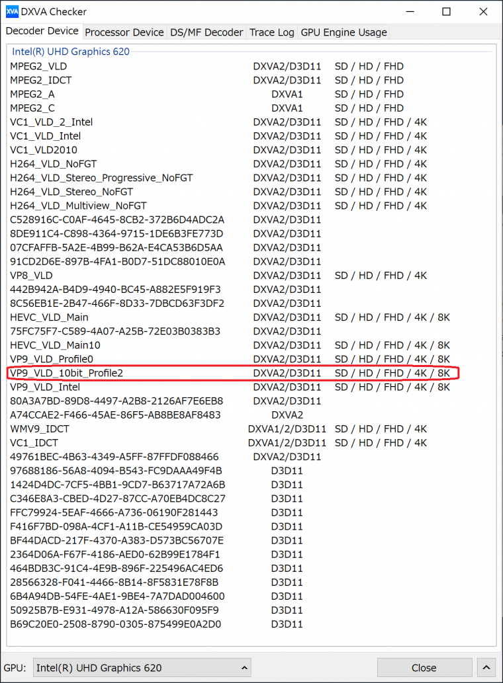Viewport: 503px width, 683px height.
Task: Select the F416F7BD-098A GUID row
Action: [251, 526]
